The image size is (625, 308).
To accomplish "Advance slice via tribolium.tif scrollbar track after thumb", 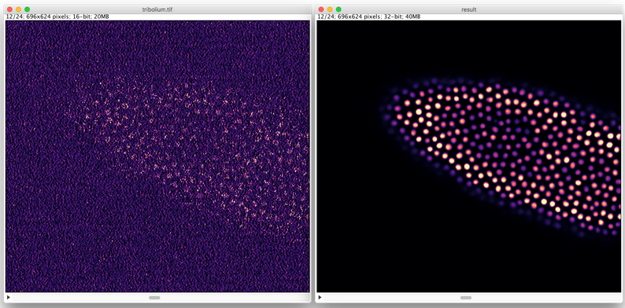I will [235, 297].
